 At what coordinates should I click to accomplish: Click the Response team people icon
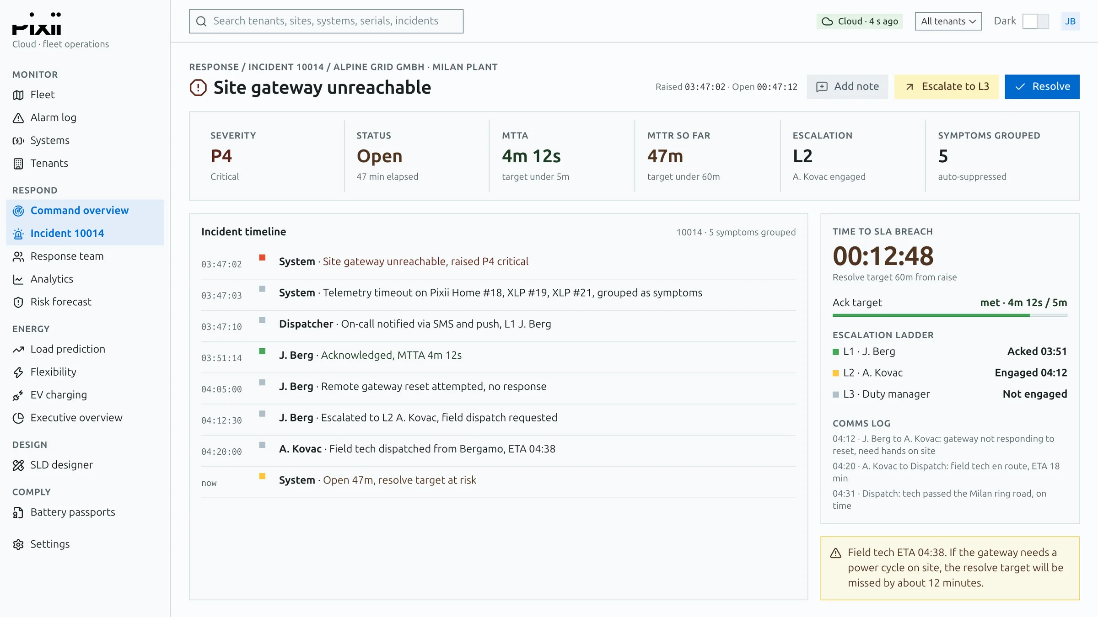18,256
